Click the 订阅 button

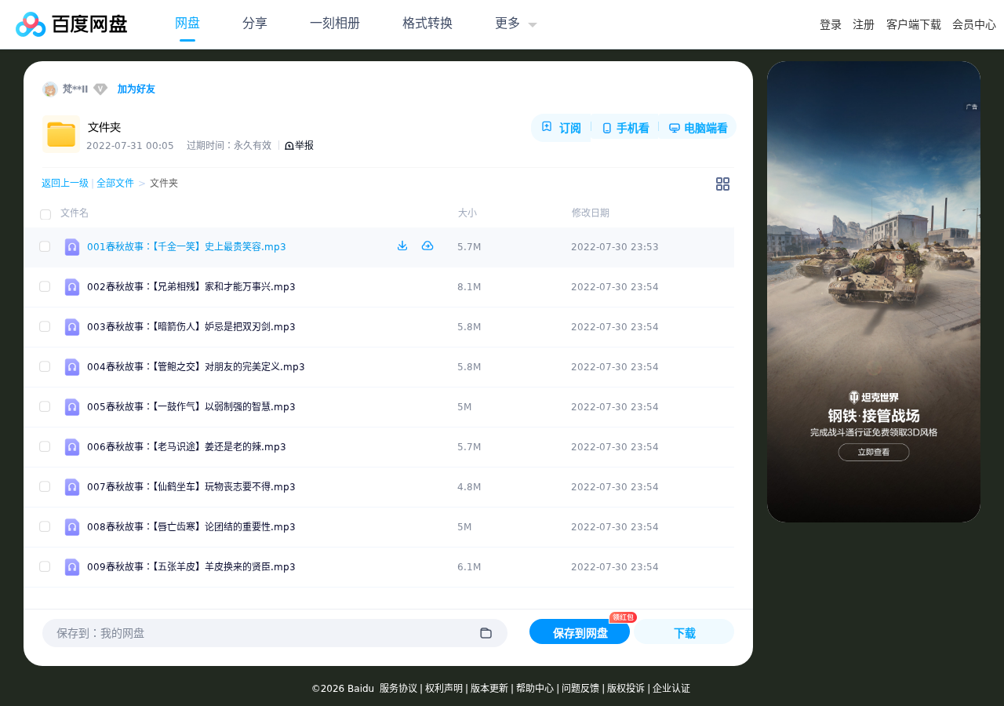(x=562, y=128)
